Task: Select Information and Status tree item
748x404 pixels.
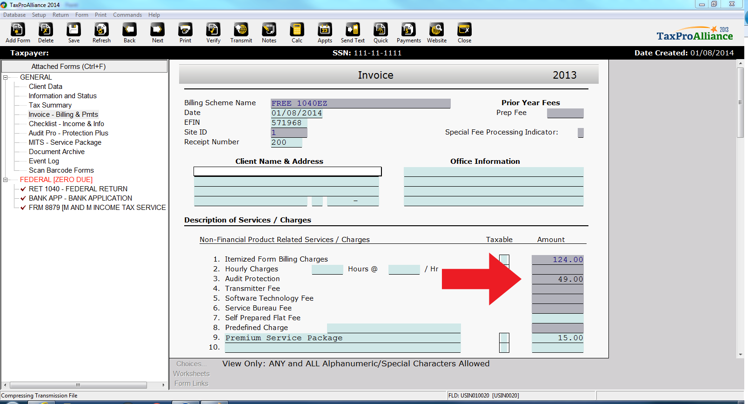Action: coord(63,96)
